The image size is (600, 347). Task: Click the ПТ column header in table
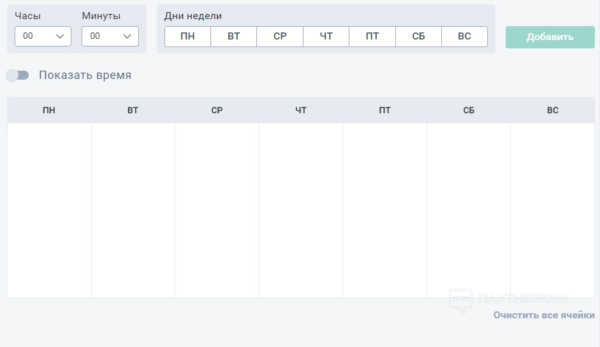point(384,110)
